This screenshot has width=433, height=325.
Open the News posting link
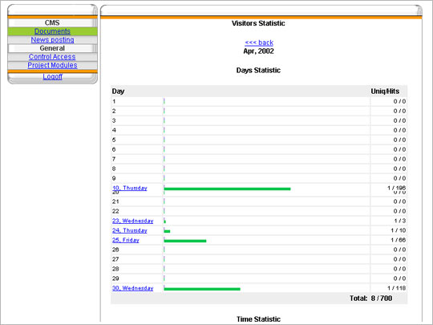[x=52, y=40]
